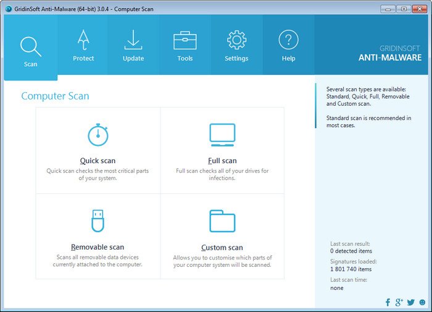432x312 pixels.
Task: Switch to the Update tab label
Action: click(133, 59)
